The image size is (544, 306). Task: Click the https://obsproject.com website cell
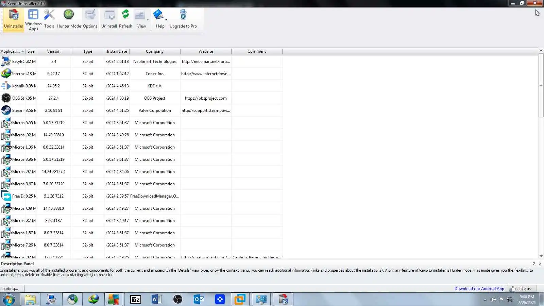206,98
